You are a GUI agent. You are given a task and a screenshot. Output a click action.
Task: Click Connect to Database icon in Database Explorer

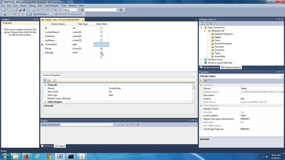point(211,24)
